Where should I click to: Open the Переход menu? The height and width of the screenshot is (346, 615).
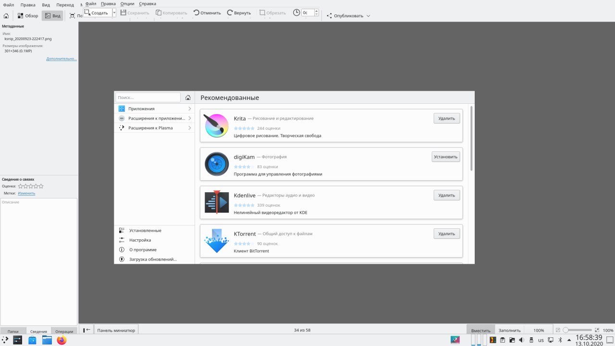65,5
